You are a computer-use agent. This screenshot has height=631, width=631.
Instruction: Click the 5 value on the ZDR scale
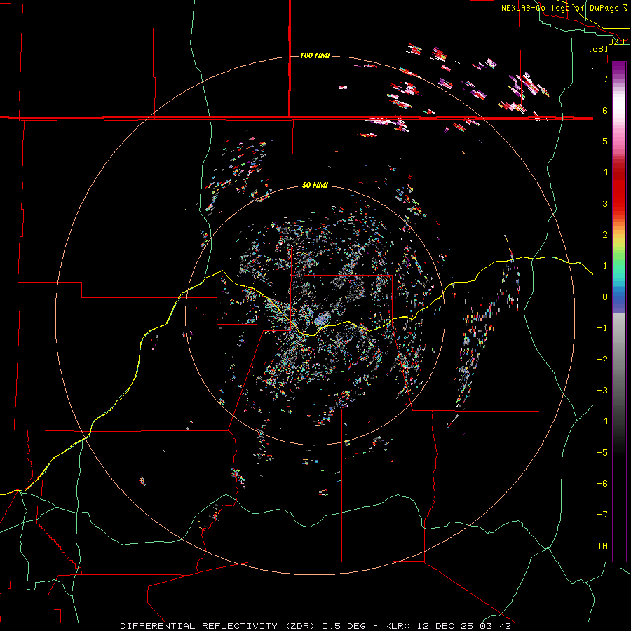[x=605, y=141]
